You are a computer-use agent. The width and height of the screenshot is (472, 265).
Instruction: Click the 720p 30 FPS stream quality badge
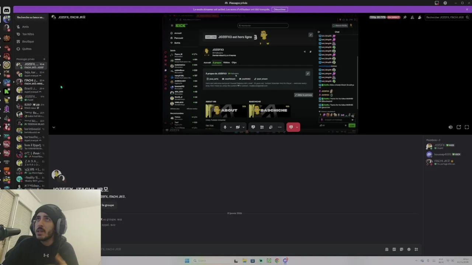[x=377, y=17]
